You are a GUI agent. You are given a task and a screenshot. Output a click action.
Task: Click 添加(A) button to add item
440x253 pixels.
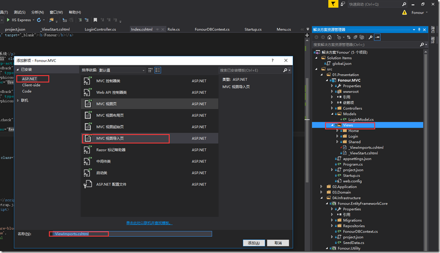click(x=254, y=243)
